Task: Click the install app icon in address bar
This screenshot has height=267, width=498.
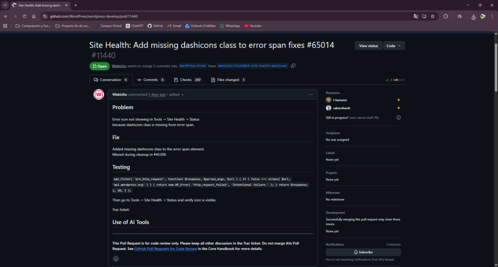Action: pyautogui.click(x=424, y=16)
